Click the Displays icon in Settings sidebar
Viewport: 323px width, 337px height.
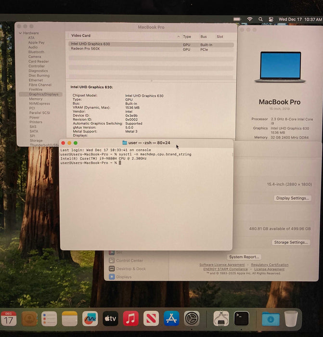(x=112, y=277)
